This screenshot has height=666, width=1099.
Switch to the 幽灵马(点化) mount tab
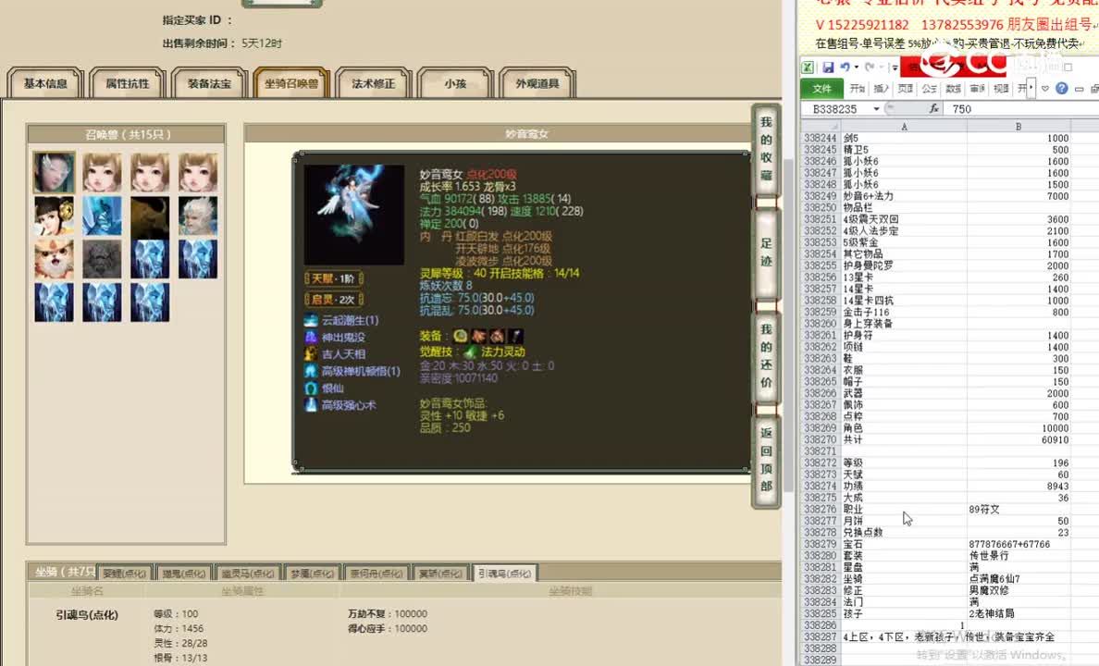[247, 573]
